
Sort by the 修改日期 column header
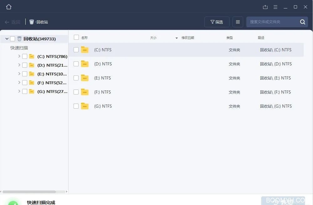pos(188,38)
